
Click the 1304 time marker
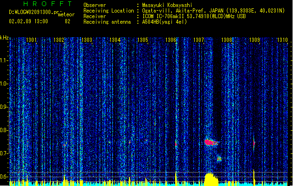tap(115, 40)
